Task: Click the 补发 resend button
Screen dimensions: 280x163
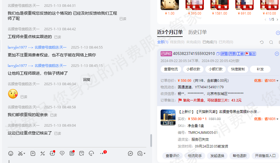Action: click(x=260, y=69)
